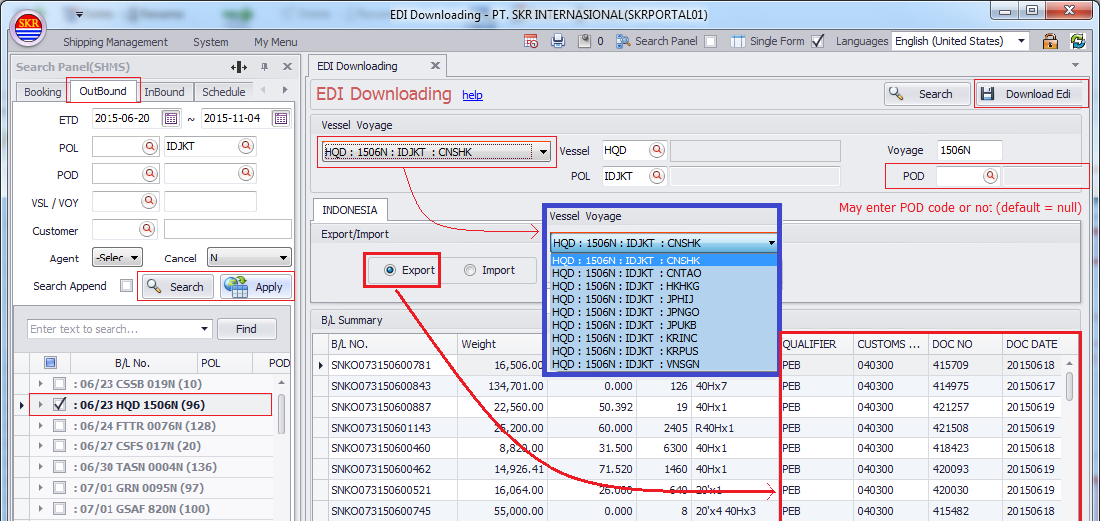Open the help link

(472, 95)
